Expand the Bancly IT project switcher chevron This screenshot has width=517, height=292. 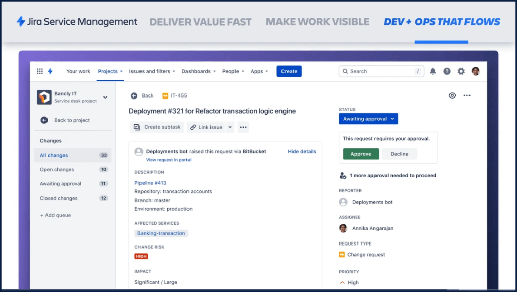105,97
